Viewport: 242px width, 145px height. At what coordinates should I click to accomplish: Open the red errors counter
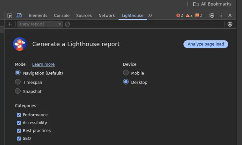pos(180,15)
